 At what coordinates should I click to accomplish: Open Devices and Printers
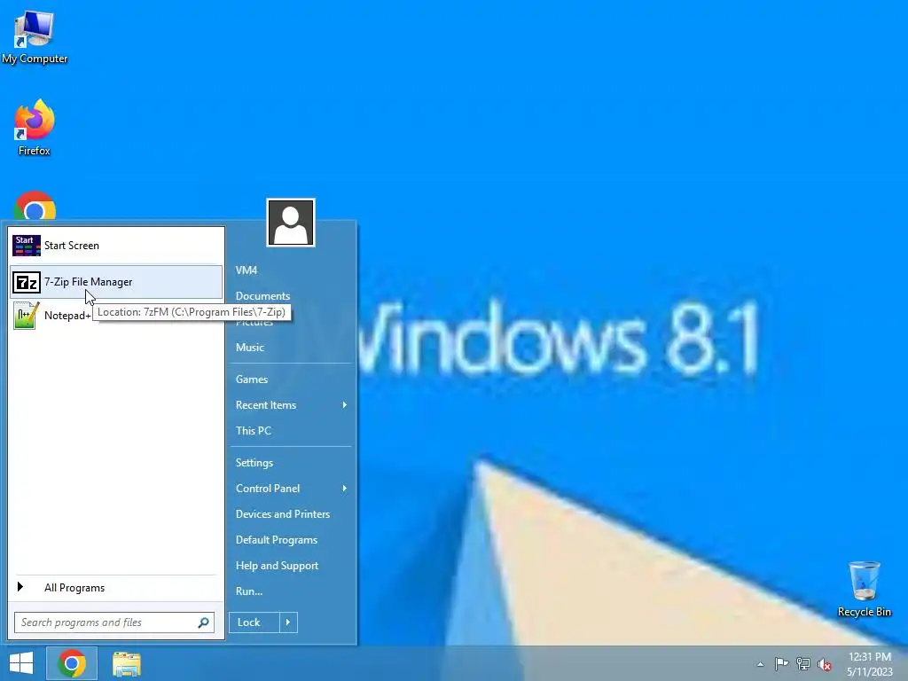tap(283, 514)
